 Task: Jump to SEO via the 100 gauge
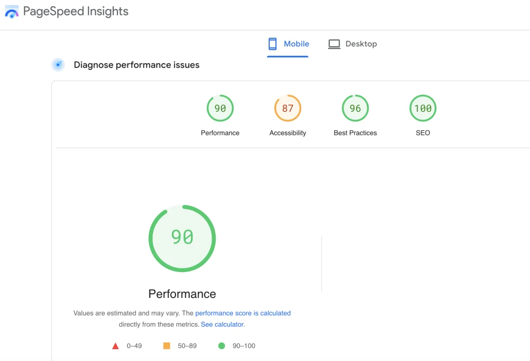(x=423, y=108)
